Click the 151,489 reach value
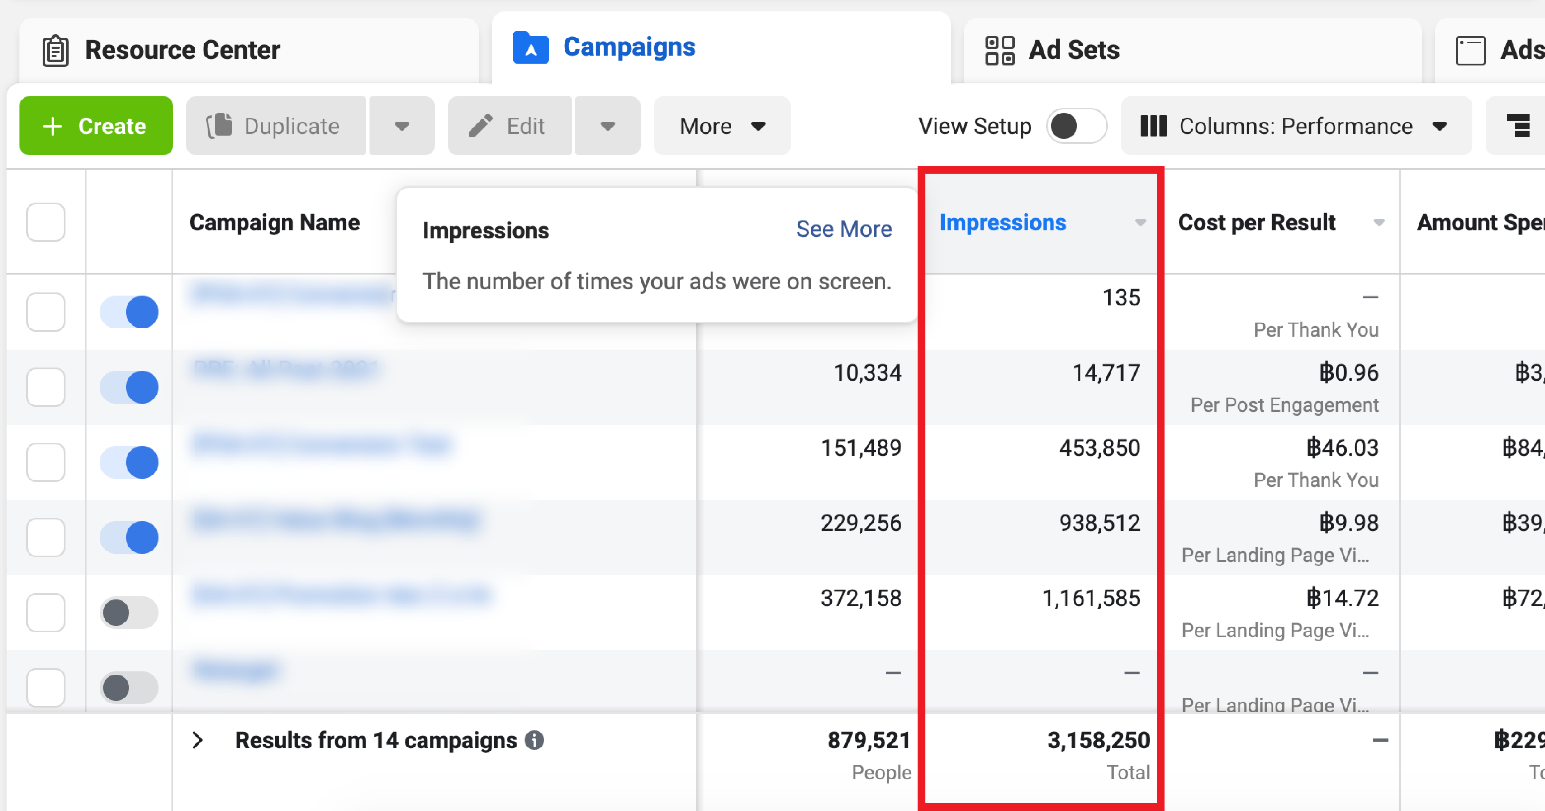 [861, 448]
